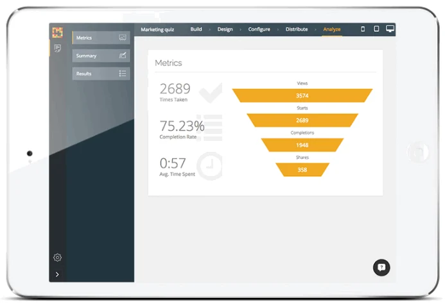Go to the Design step
The width and height of the screenshot is (445, 303).
pos(225,29)
